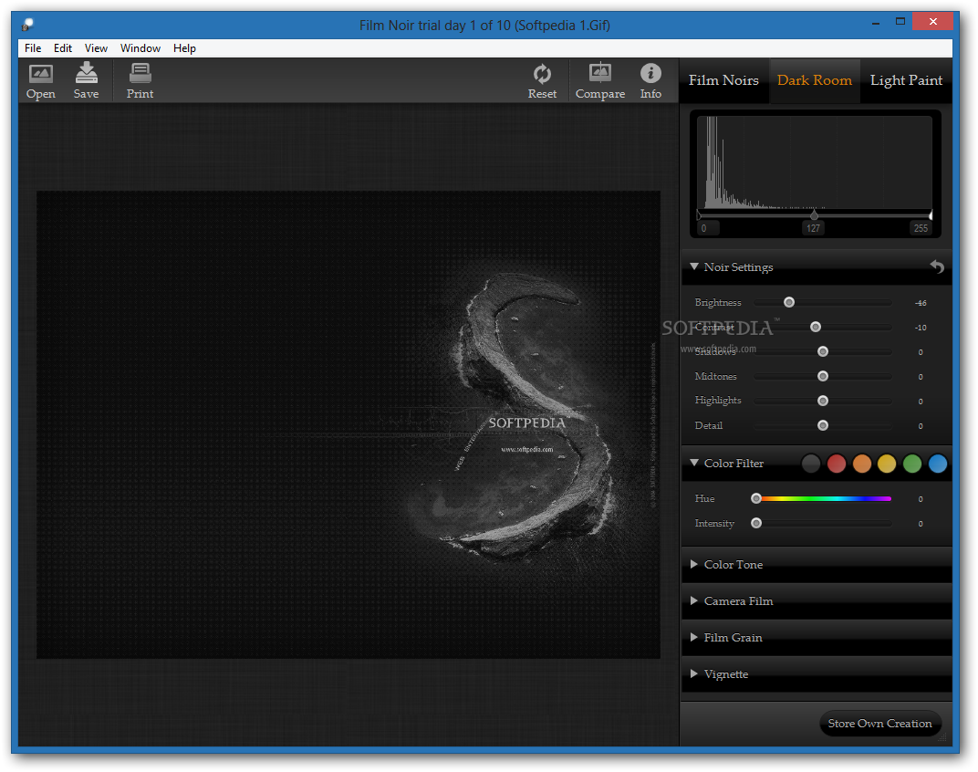Open the Edit menu
Viewport: 978px width, 772px height.
point(62,48)
